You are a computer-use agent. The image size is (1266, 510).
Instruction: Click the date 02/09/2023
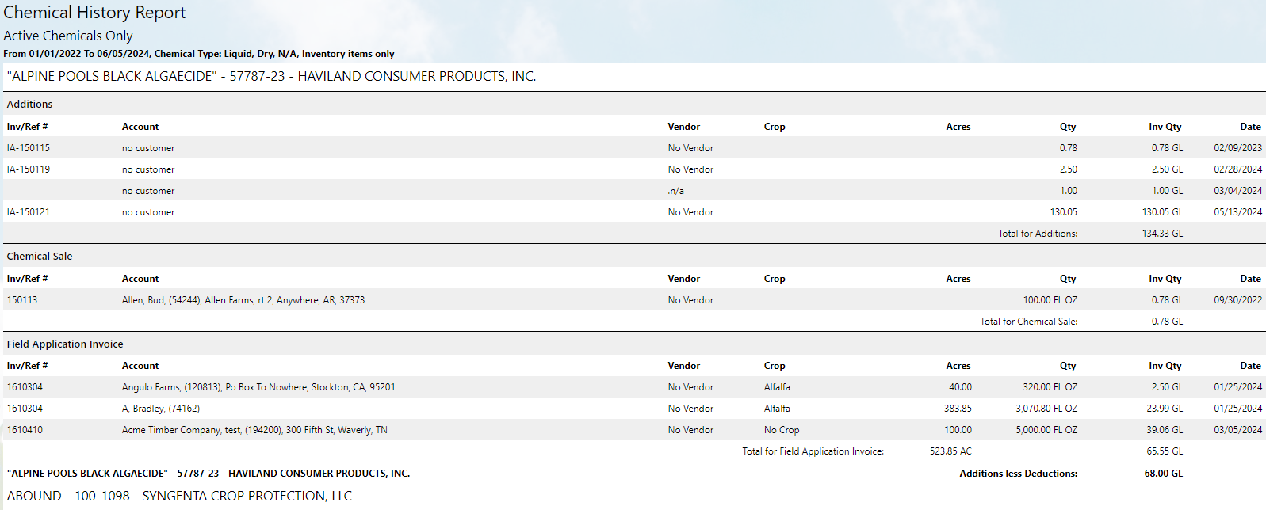1237,148
